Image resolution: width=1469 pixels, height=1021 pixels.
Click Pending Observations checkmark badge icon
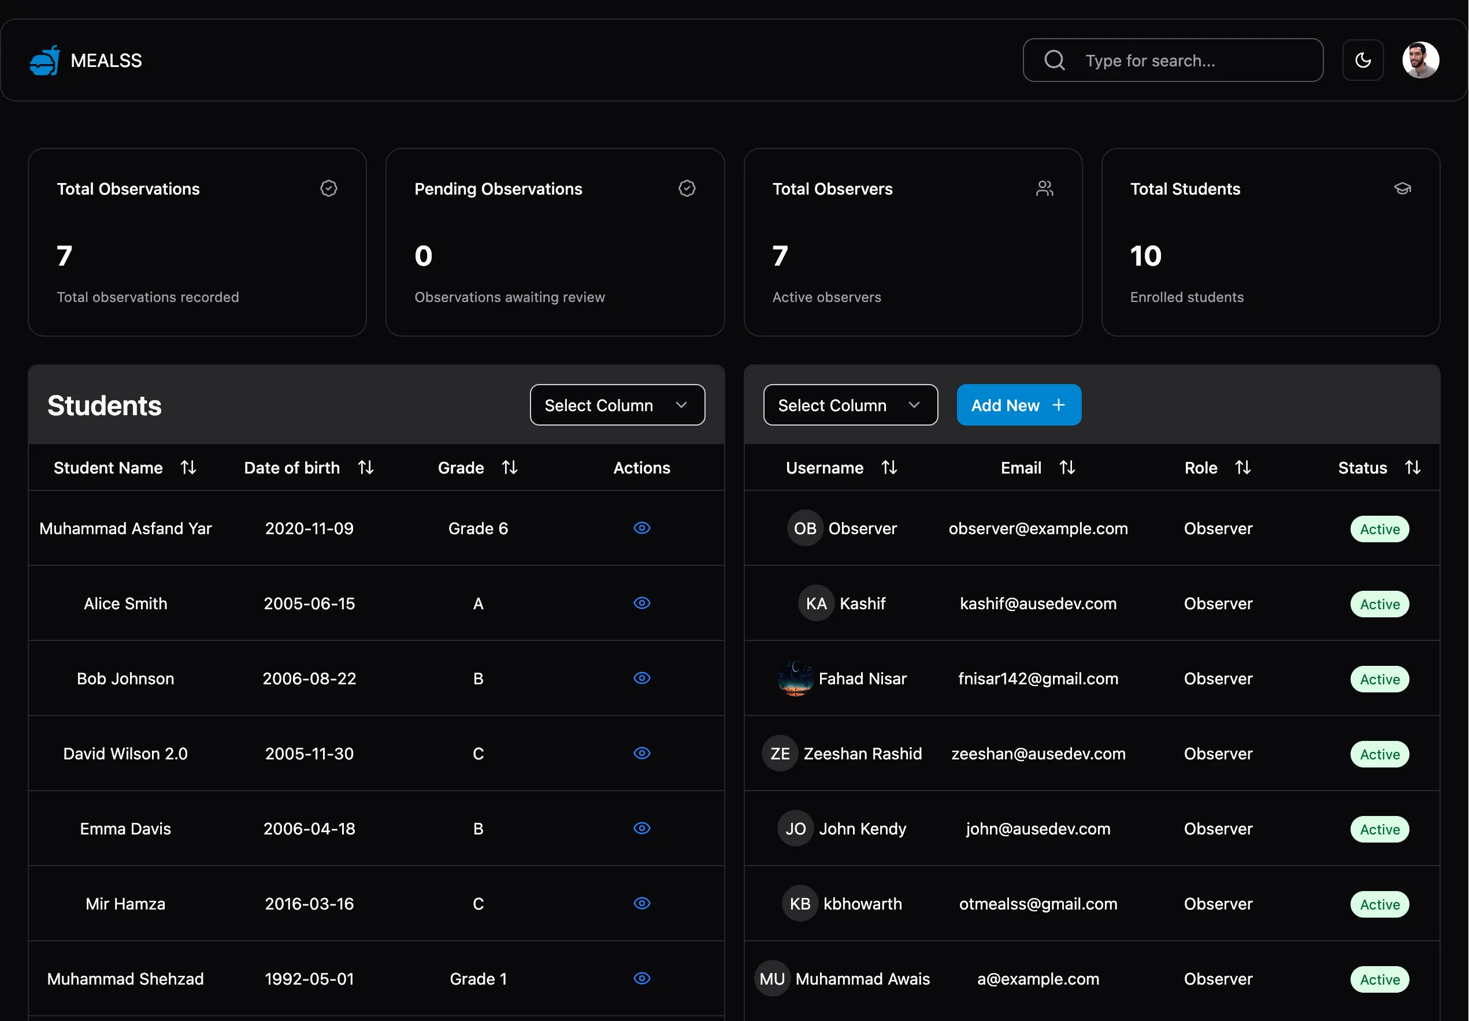tap(687, 189)
